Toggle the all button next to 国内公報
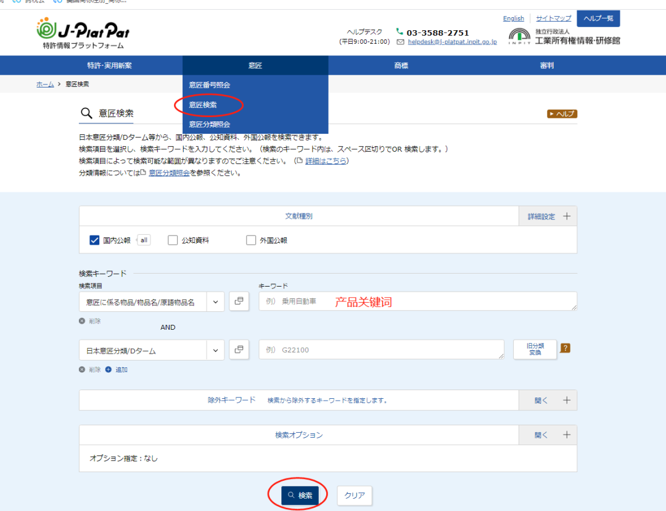The height and width of the screenshot is (511, 666). 144,240
